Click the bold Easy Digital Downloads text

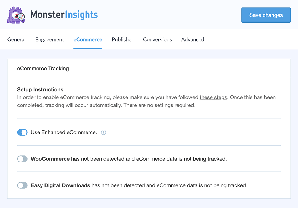point(60,185)
